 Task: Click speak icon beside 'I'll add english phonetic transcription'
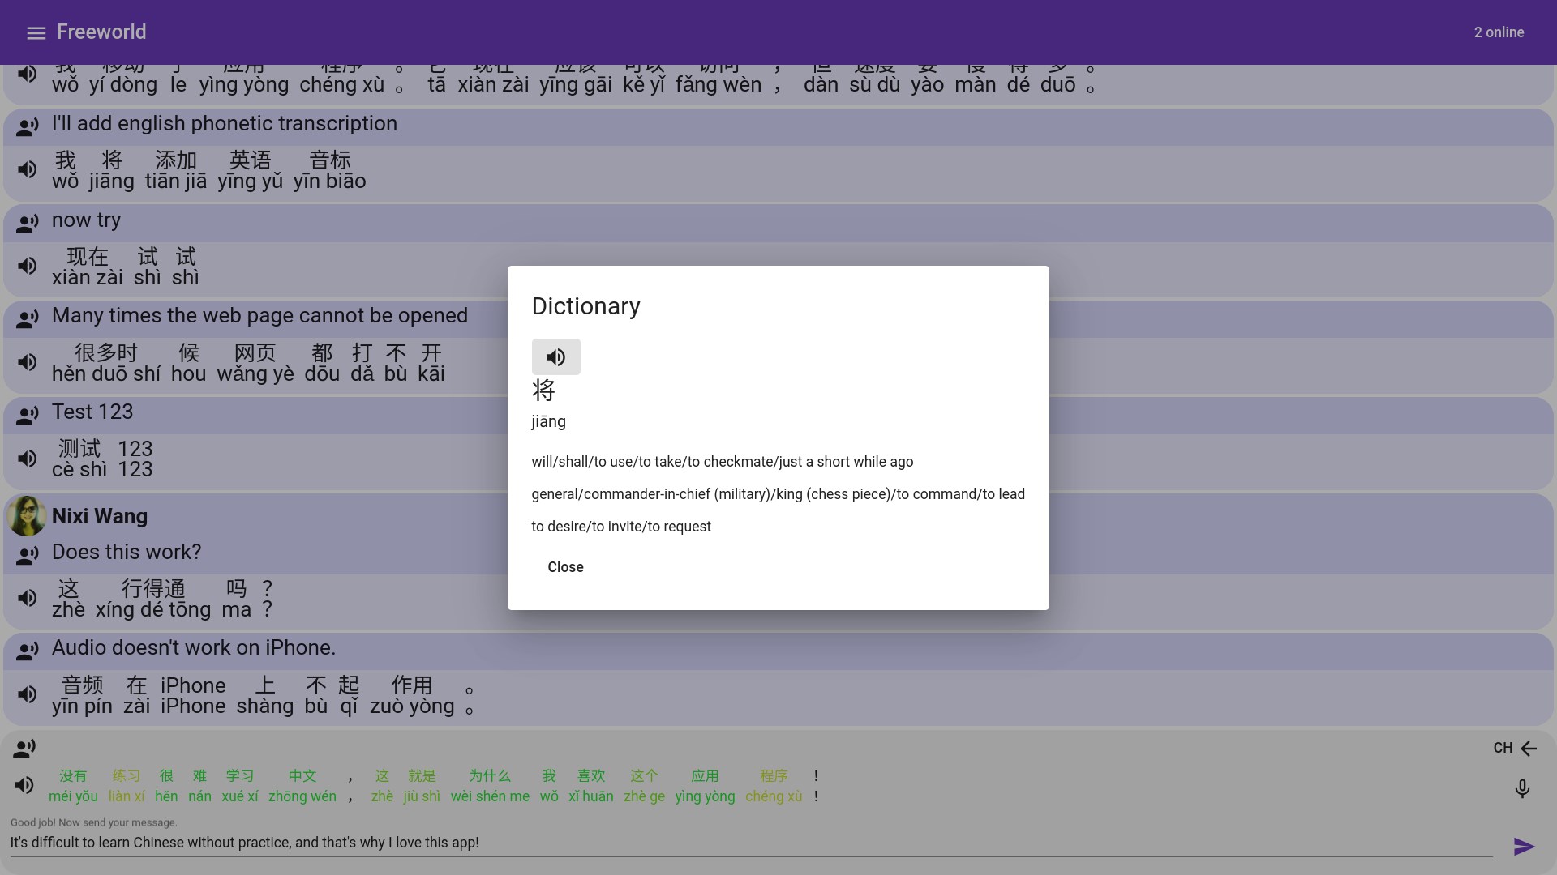tap(28, 127)
